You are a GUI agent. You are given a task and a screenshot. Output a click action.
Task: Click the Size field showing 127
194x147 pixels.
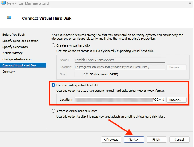81,75
